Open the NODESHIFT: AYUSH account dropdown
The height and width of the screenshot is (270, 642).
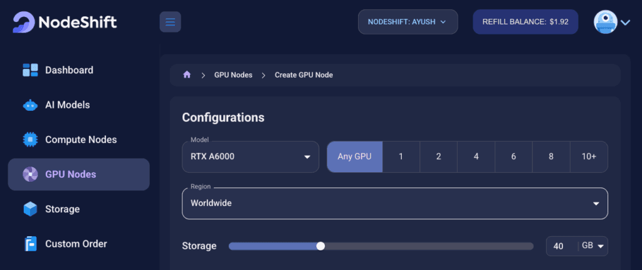tap(408, 22)
